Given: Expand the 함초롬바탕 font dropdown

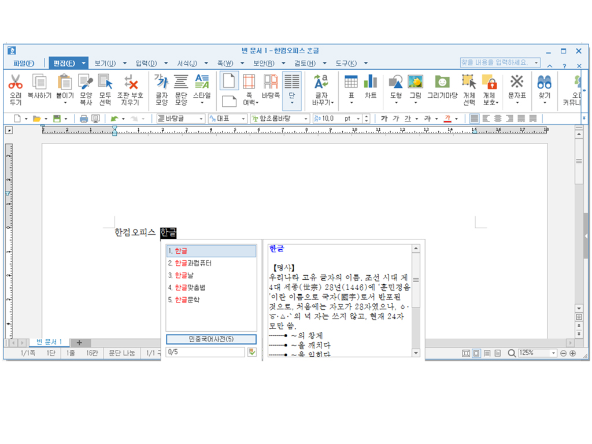Looking at the screenshot, I should (306, 119).
